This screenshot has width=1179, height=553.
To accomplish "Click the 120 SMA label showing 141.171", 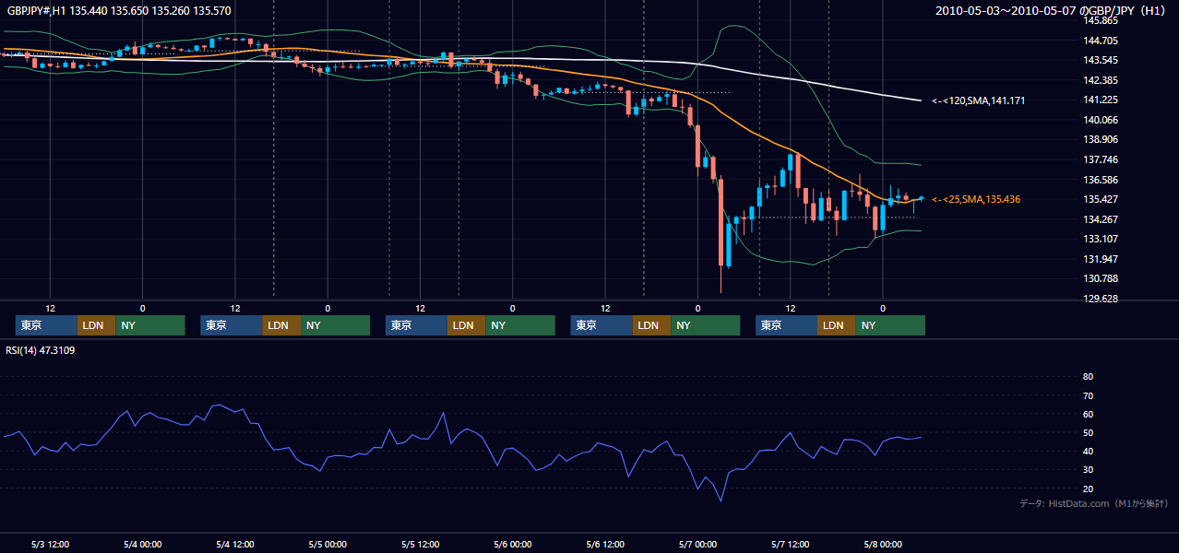I will [978, 100].
